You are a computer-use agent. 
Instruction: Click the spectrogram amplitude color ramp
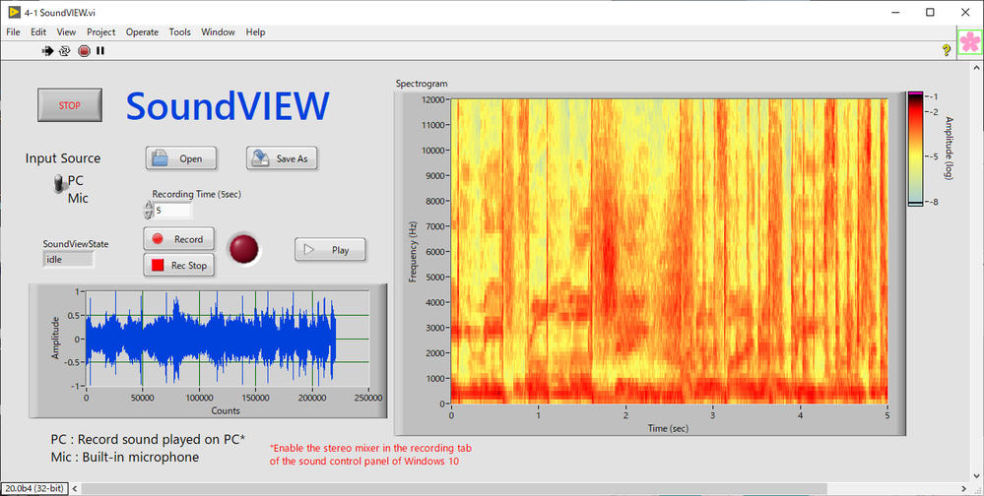pos(915,149)
